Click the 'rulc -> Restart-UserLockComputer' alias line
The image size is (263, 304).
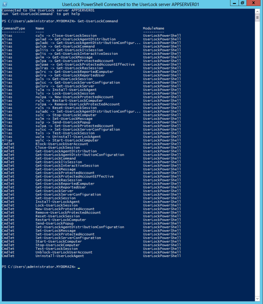click(69, 101)
